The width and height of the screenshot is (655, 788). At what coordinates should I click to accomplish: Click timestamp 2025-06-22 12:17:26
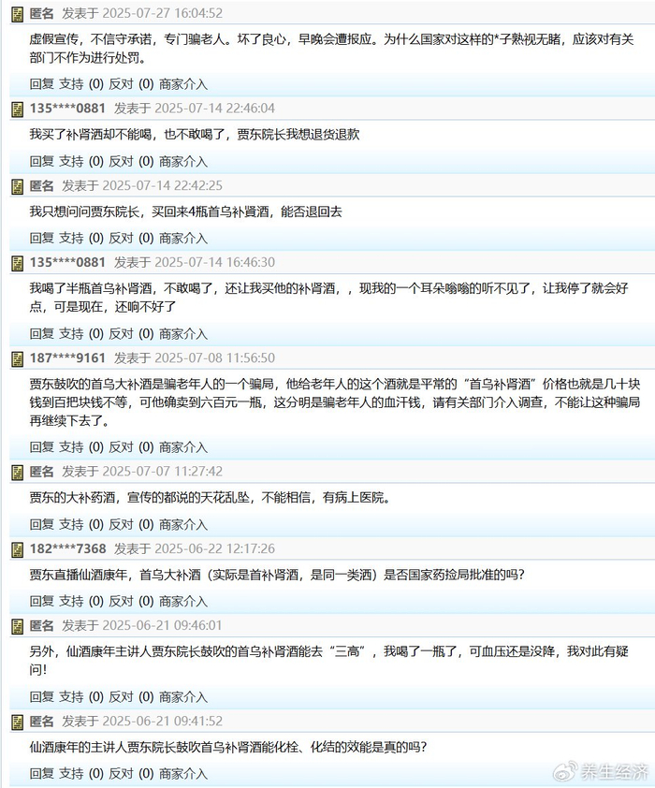[214, 548]
